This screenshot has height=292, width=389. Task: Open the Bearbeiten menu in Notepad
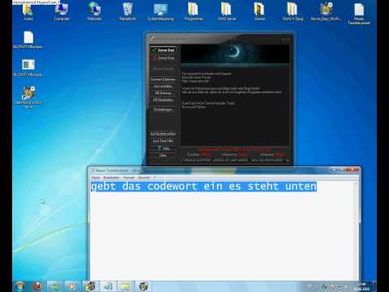click(x=112, y=178)
